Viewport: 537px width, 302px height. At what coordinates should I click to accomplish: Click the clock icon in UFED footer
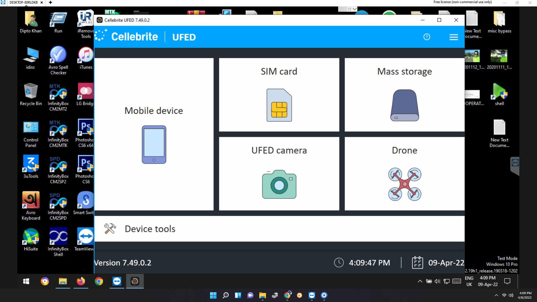coord(339,263)
